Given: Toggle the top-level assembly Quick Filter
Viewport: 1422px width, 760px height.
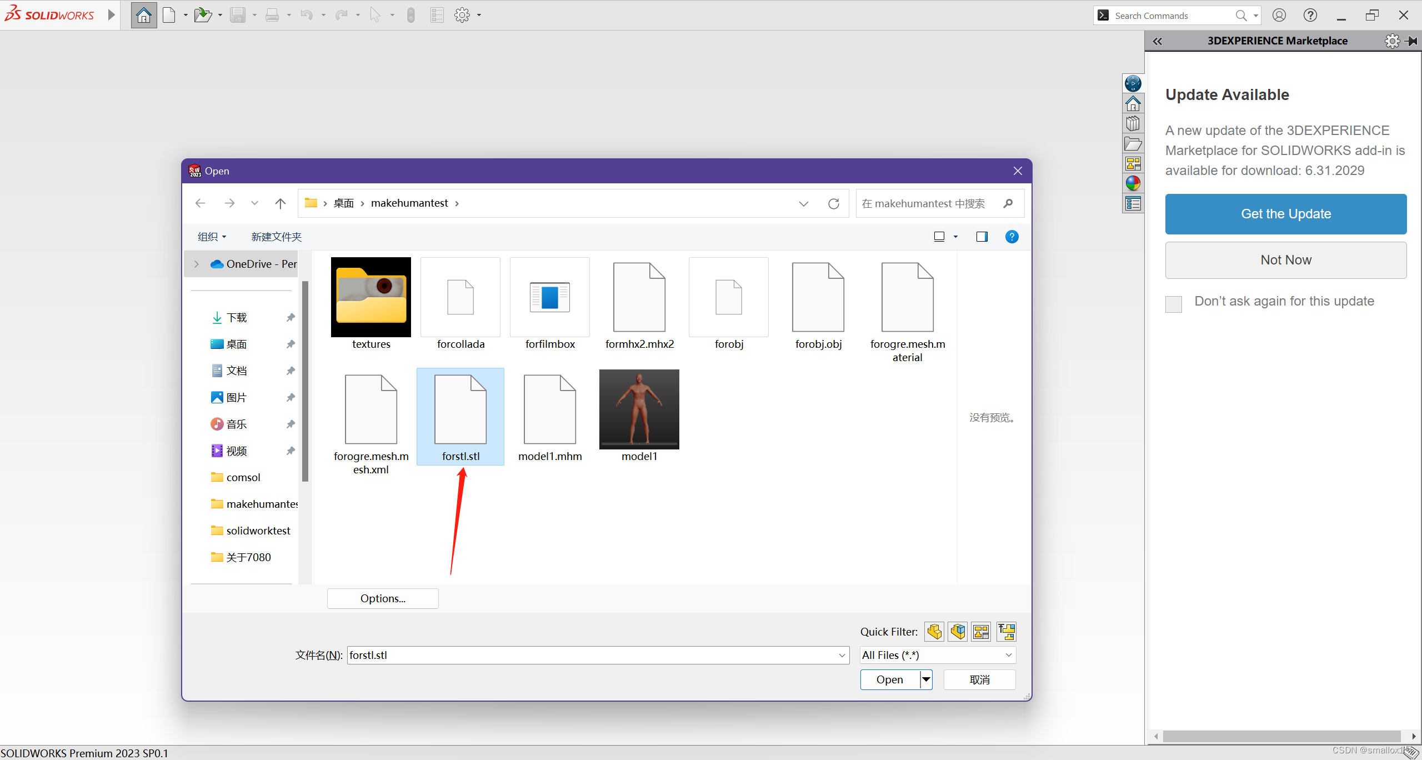Looking at the screenshot, I should coord(1007,632).
